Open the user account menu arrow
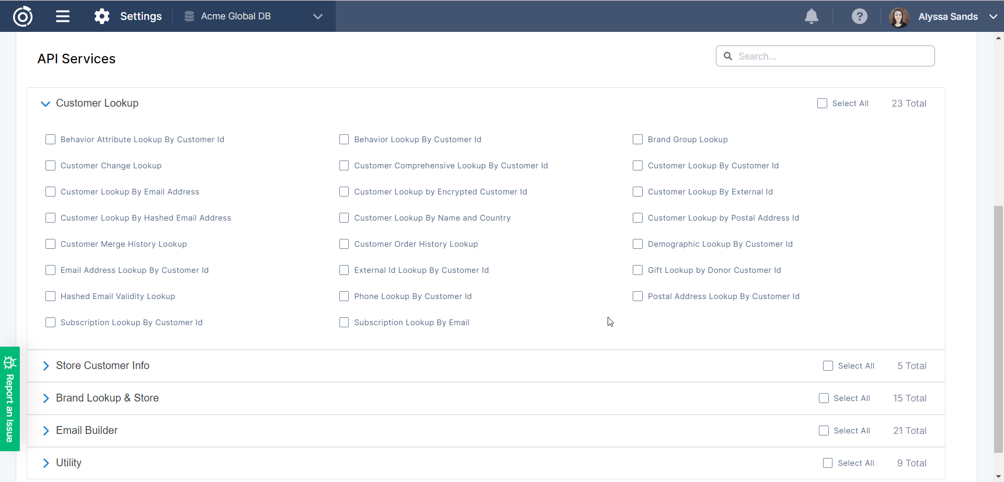 992,17
